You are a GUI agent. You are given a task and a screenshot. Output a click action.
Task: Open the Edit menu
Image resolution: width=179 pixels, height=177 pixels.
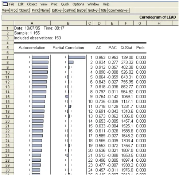point(20,4)
